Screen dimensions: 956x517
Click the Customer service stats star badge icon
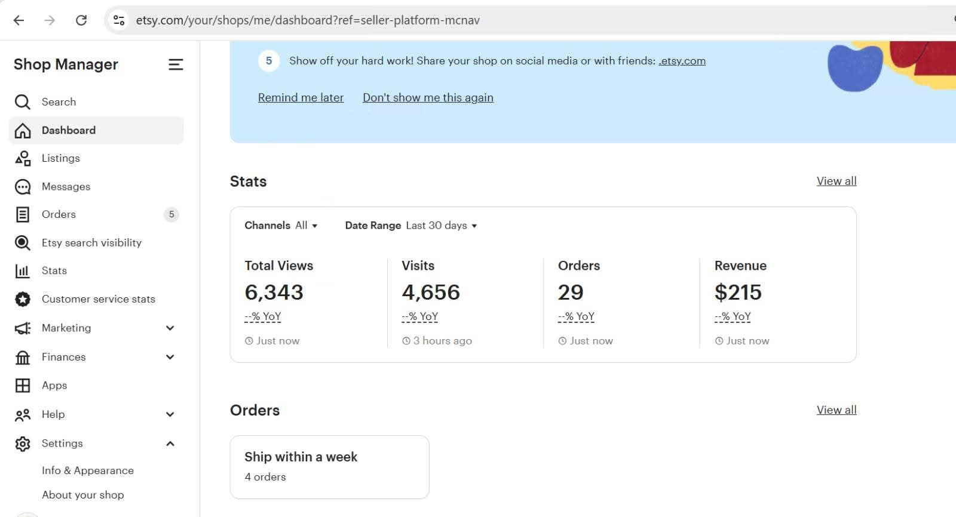click(22, 299)
